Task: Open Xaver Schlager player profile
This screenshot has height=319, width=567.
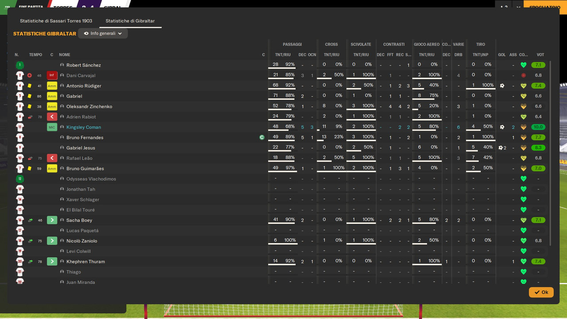Action: 83,199
